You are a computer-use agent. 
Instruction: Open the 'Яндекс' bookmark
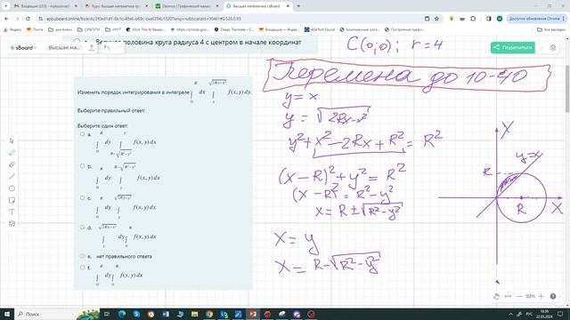[x=12, y=29]
